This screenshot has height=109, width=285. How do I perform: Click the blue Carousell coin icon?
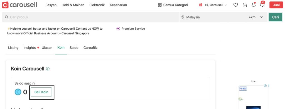coord(18,92)
